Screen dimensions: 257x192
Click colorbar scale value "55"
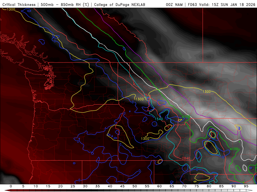[x=147, y=186]
